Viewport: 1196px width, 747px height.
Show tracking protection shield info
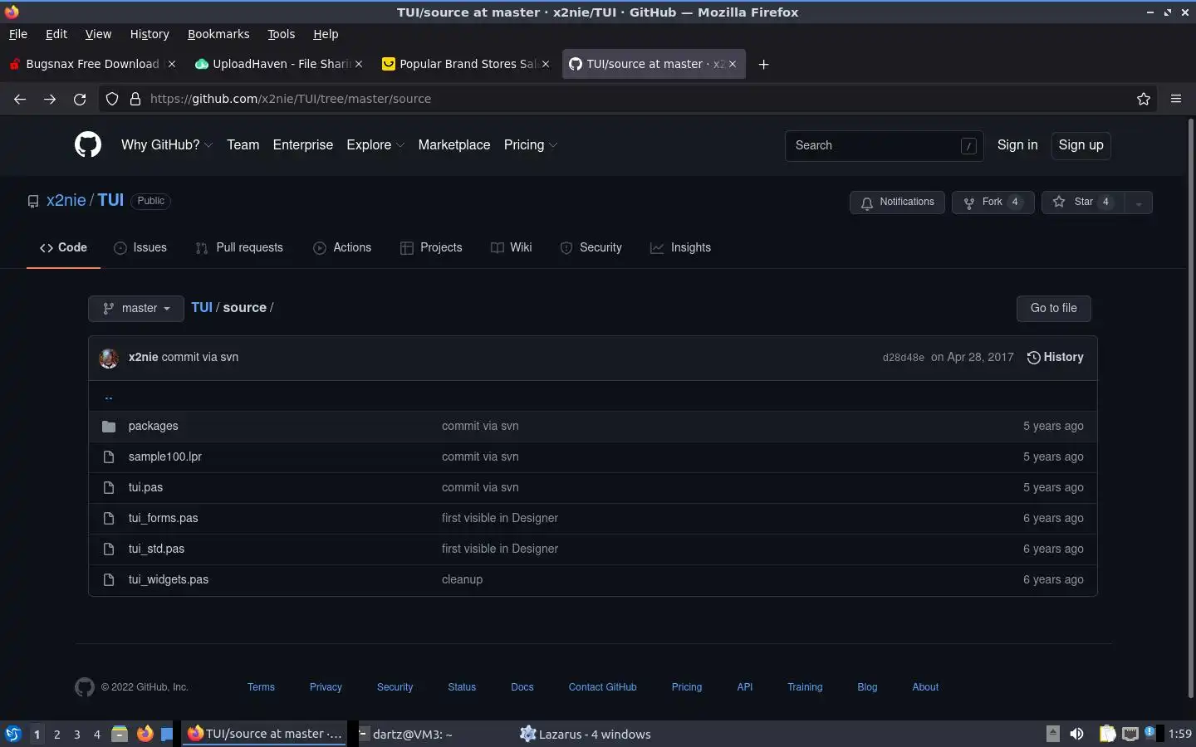(112, 99)
